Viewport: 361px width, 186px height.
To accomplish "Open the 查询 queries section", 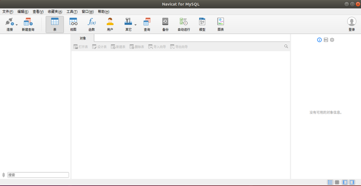I will point(147,25).
